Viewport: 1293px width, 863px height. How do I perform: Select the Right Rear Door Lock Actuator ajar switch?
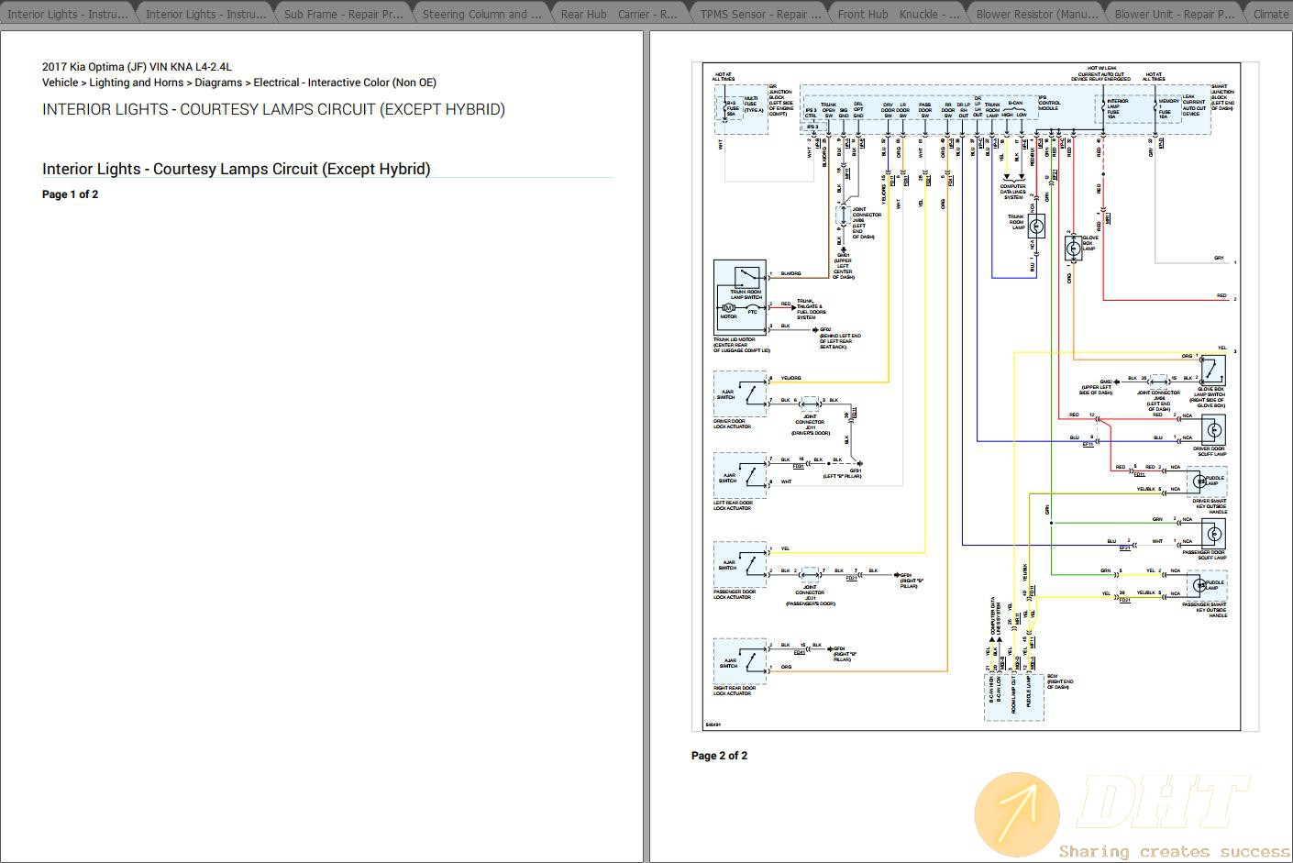point(740,661)
